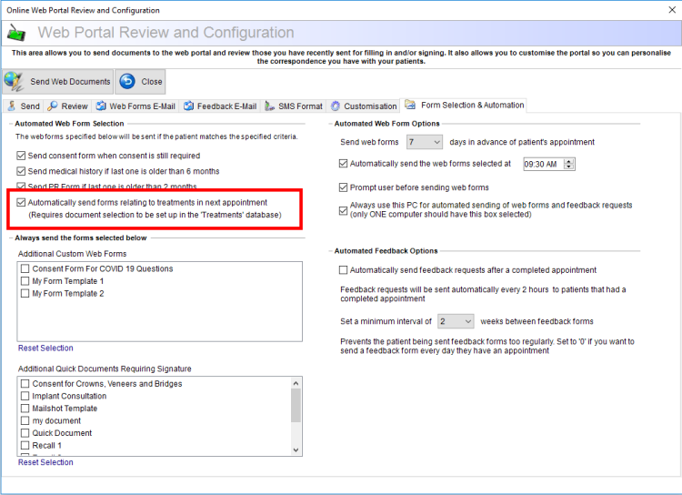Check Mailshot Template document
Image resolution: width=682 pixels, height=495 pixels.
(x=25, y=409)
